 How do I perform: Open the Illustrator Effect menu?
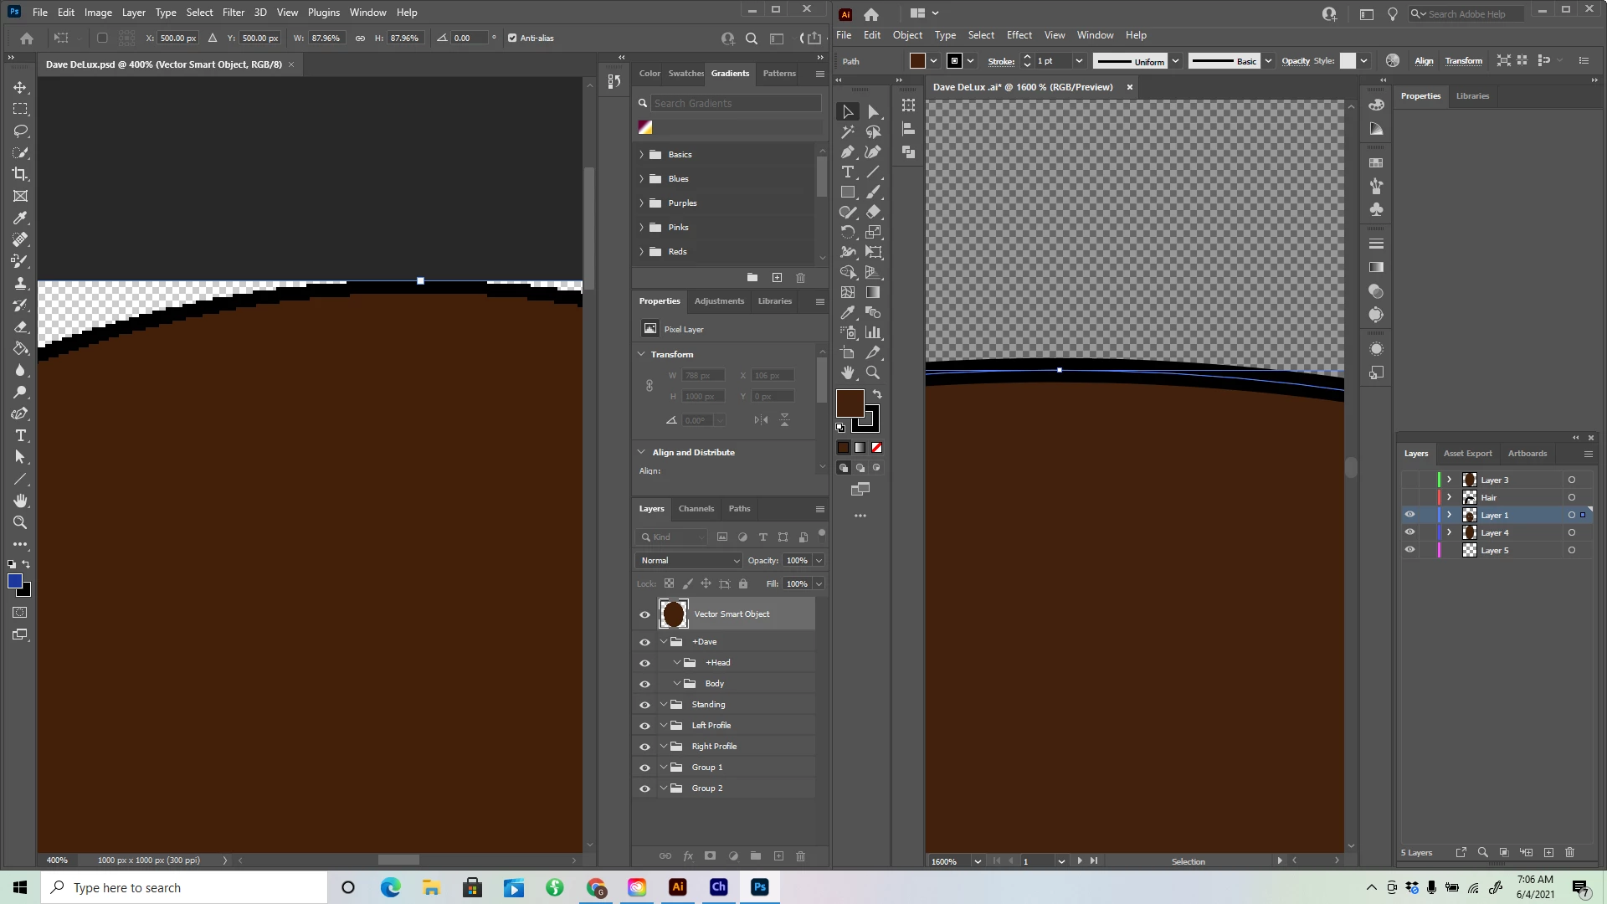1019,35
